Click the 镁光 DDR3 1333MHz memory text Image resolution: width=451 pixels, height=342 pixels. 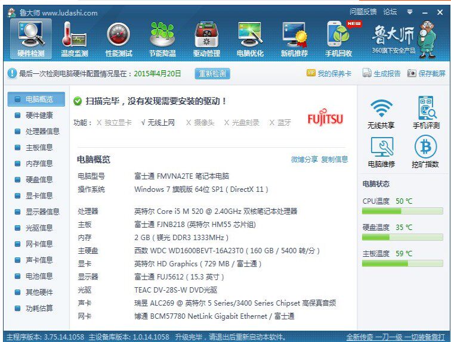(x=181, y=238)
